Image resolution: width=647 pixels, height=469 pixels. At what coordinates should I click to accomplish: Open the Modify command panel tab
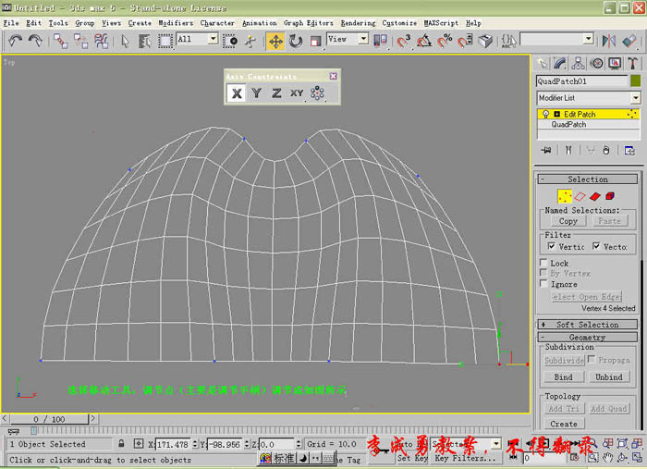[x=560, y=63]
